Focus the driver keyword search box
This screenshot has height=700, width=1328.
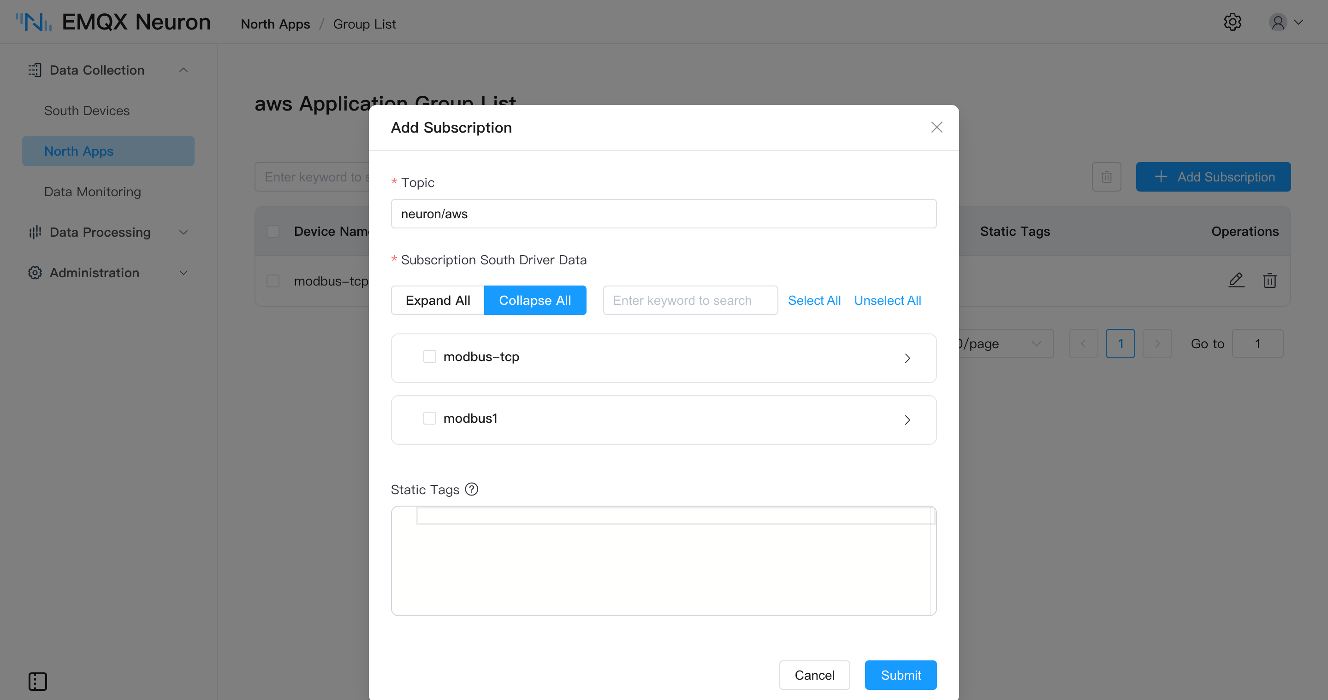pyautogui.click(x=690, y=300)
